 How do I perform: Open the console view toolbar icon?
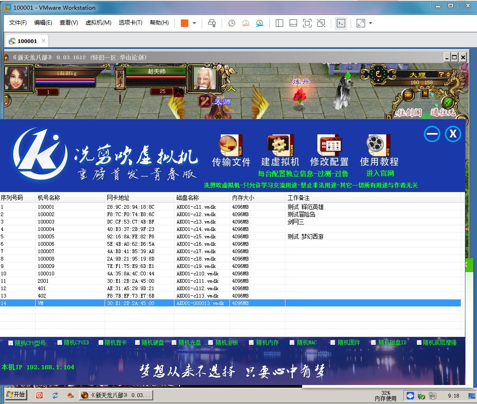click(341, 23)
